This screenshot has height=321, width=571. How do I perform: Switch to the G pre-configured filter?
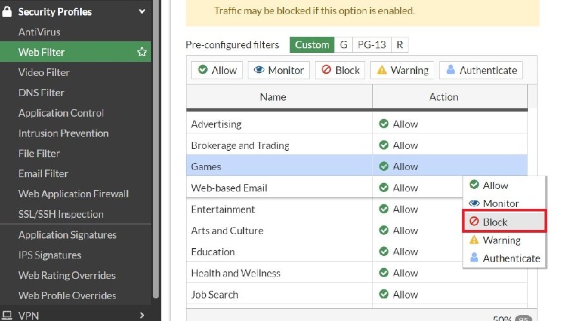click(x=344, y=44)
